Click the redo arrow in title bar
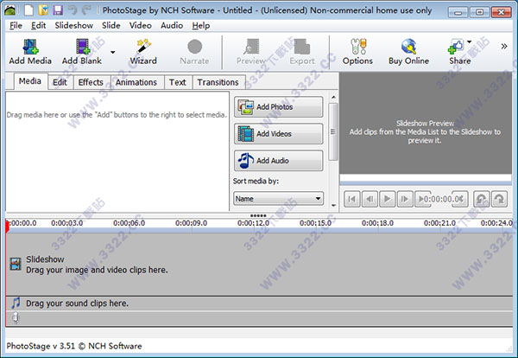The width and height of the screenshot is (518, 358). 86,10
